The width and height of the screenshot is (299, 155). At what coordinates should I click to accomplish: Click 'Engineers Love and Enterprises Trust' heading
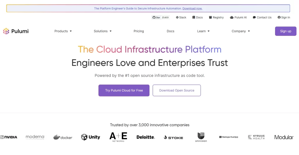coord(149,63)
